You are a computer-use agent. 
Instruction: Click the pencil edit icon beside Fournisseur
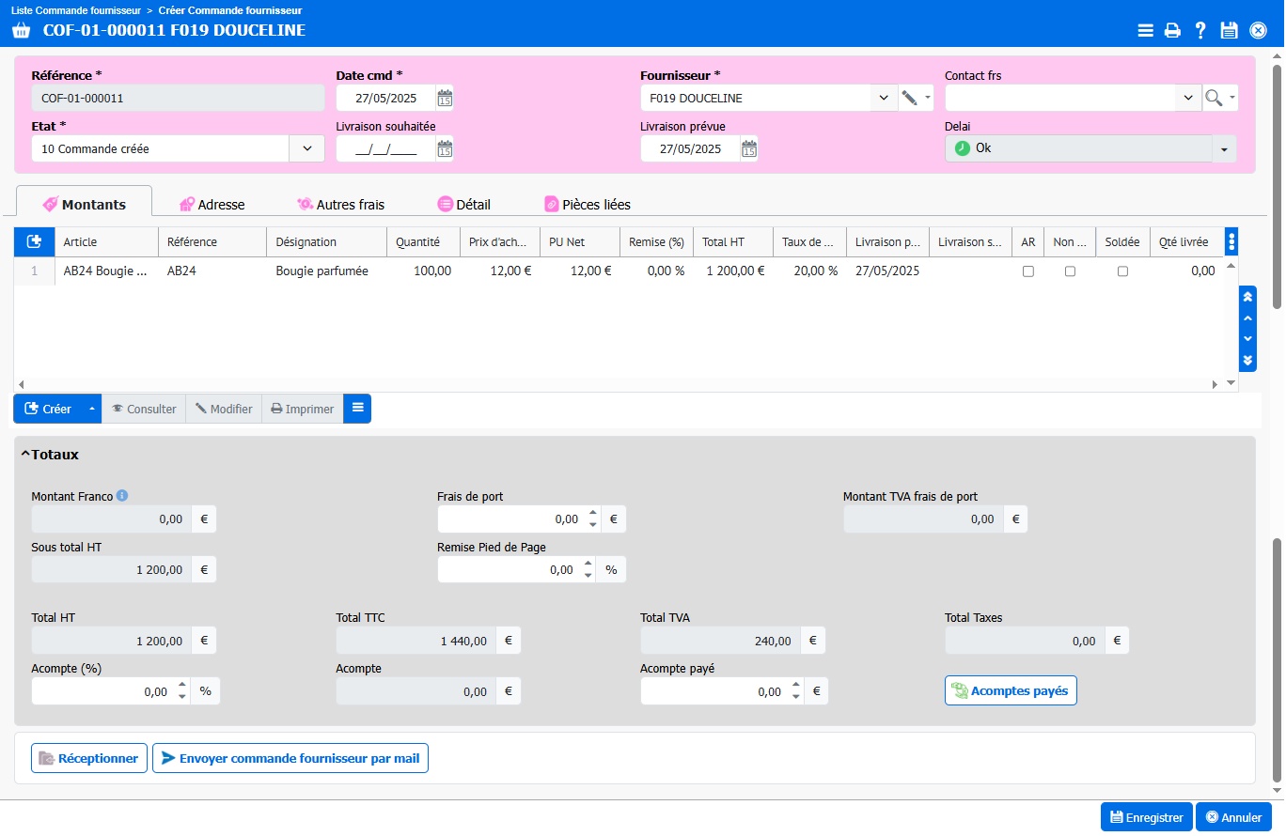(909, 98)
